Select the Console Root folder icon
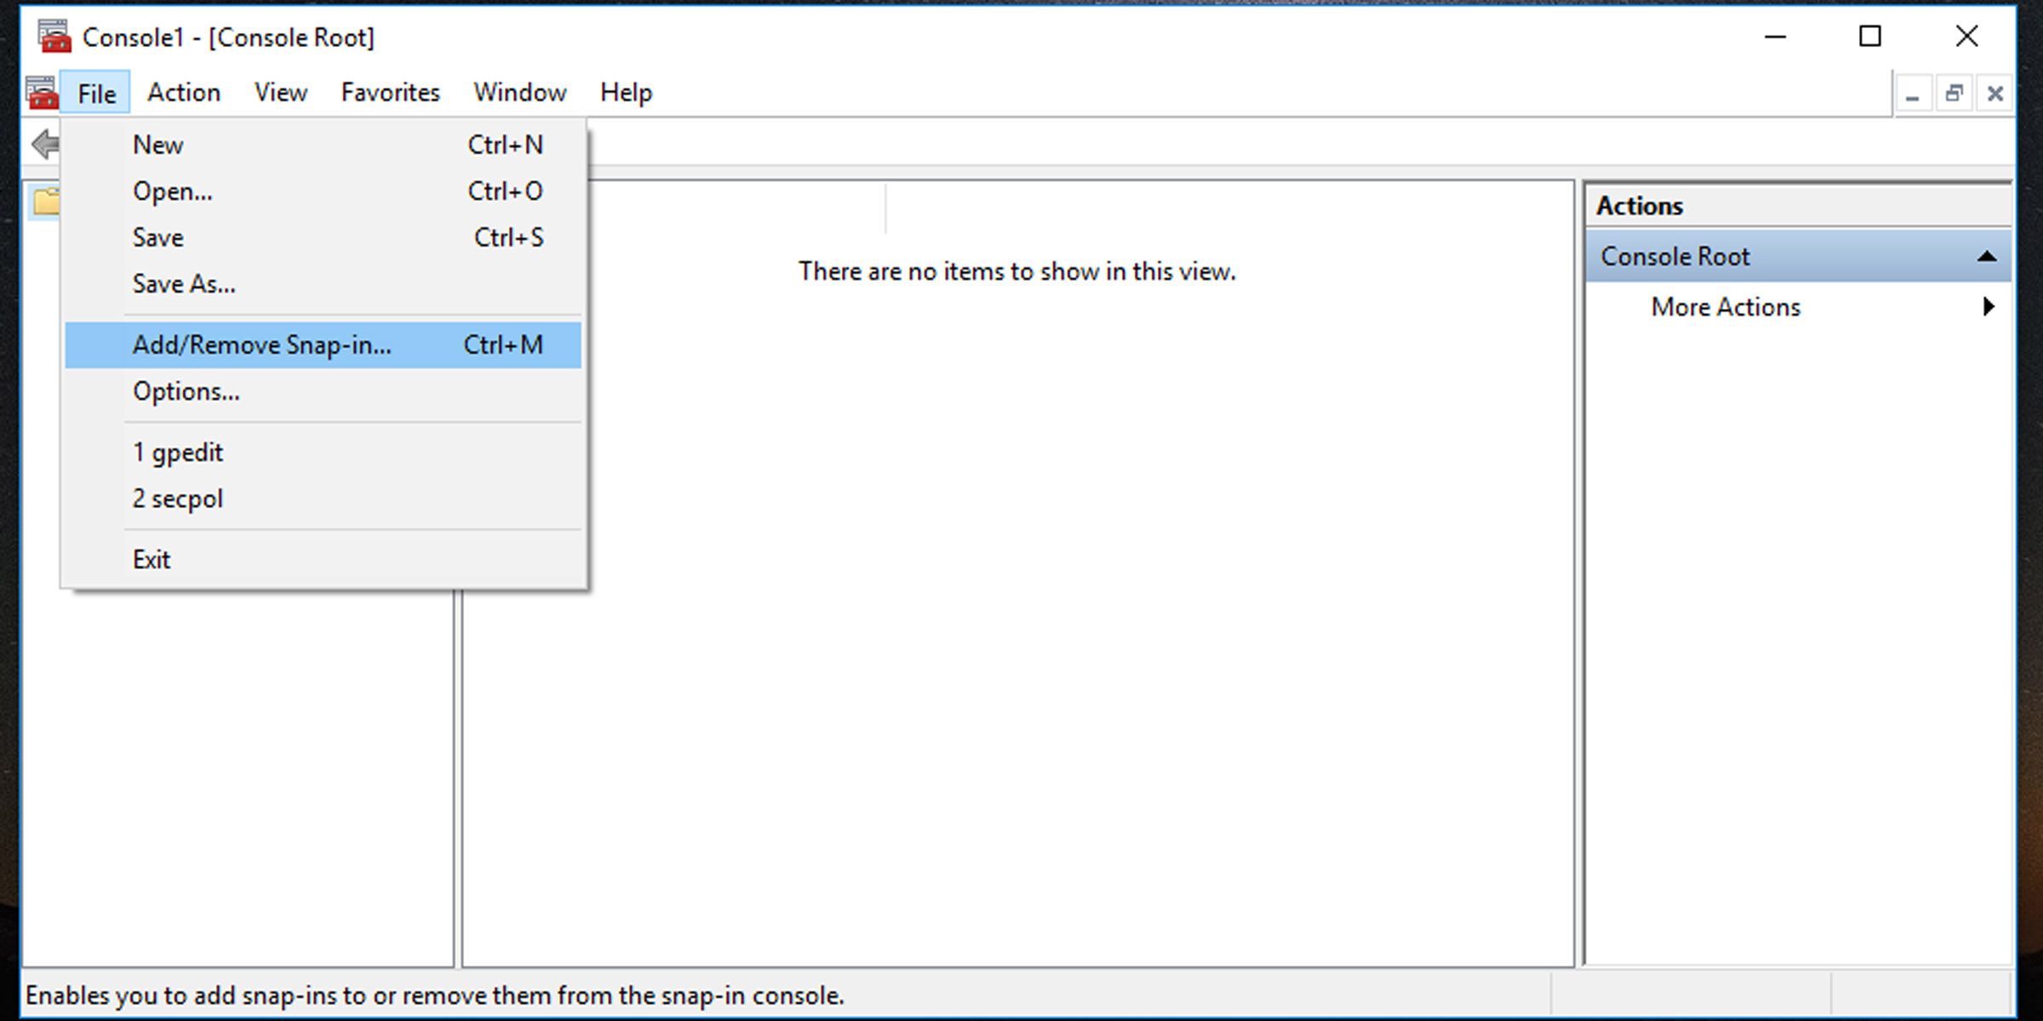 pyautogui.click(x=46, y=202)
